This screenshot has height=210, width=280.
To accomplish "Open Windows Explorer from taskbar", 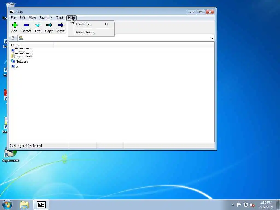I will pos(24,205).
